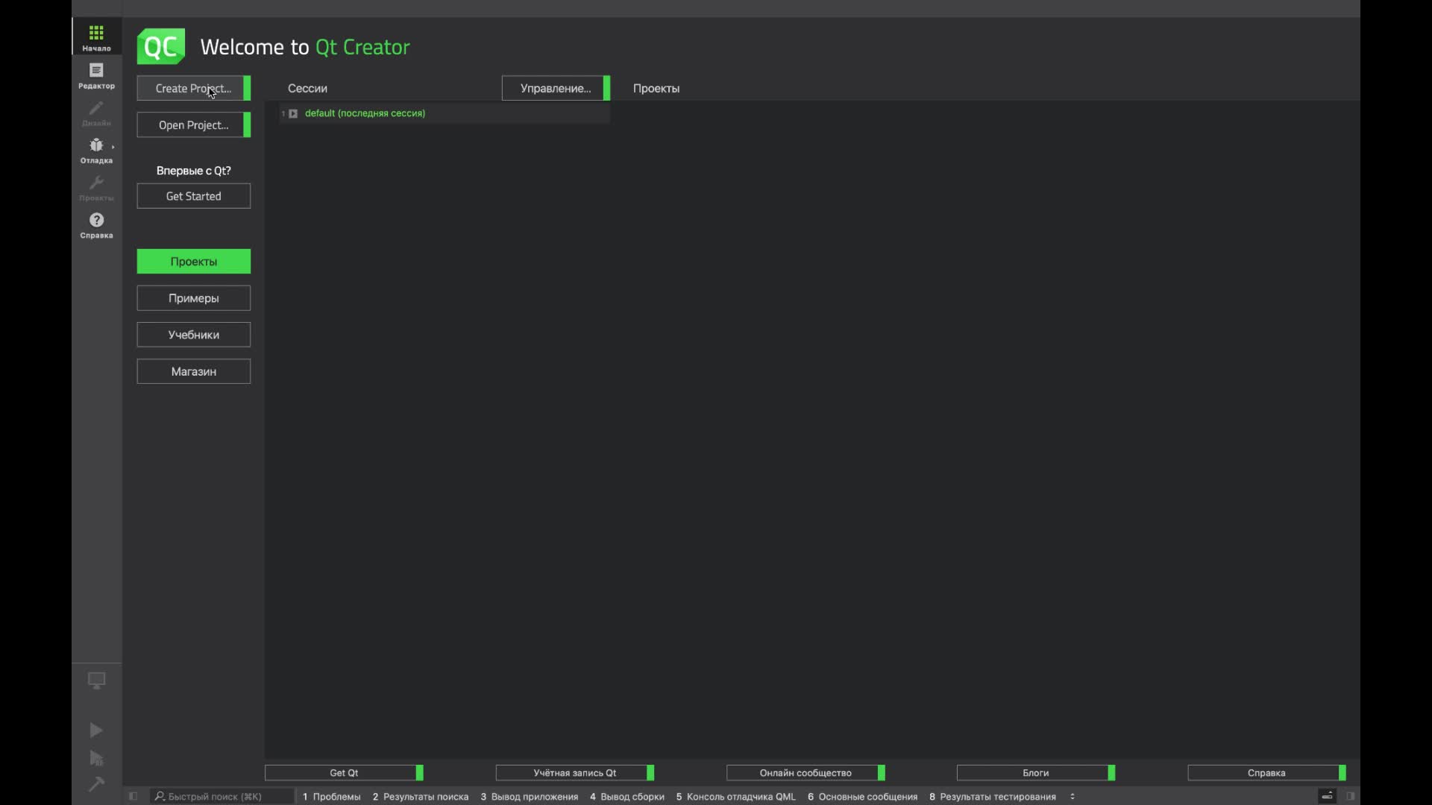Switch to Дизайн mode
Image resolution: width=1432 pixels, height=805 pixels.
pyautogui.click(x=96, y=113)
